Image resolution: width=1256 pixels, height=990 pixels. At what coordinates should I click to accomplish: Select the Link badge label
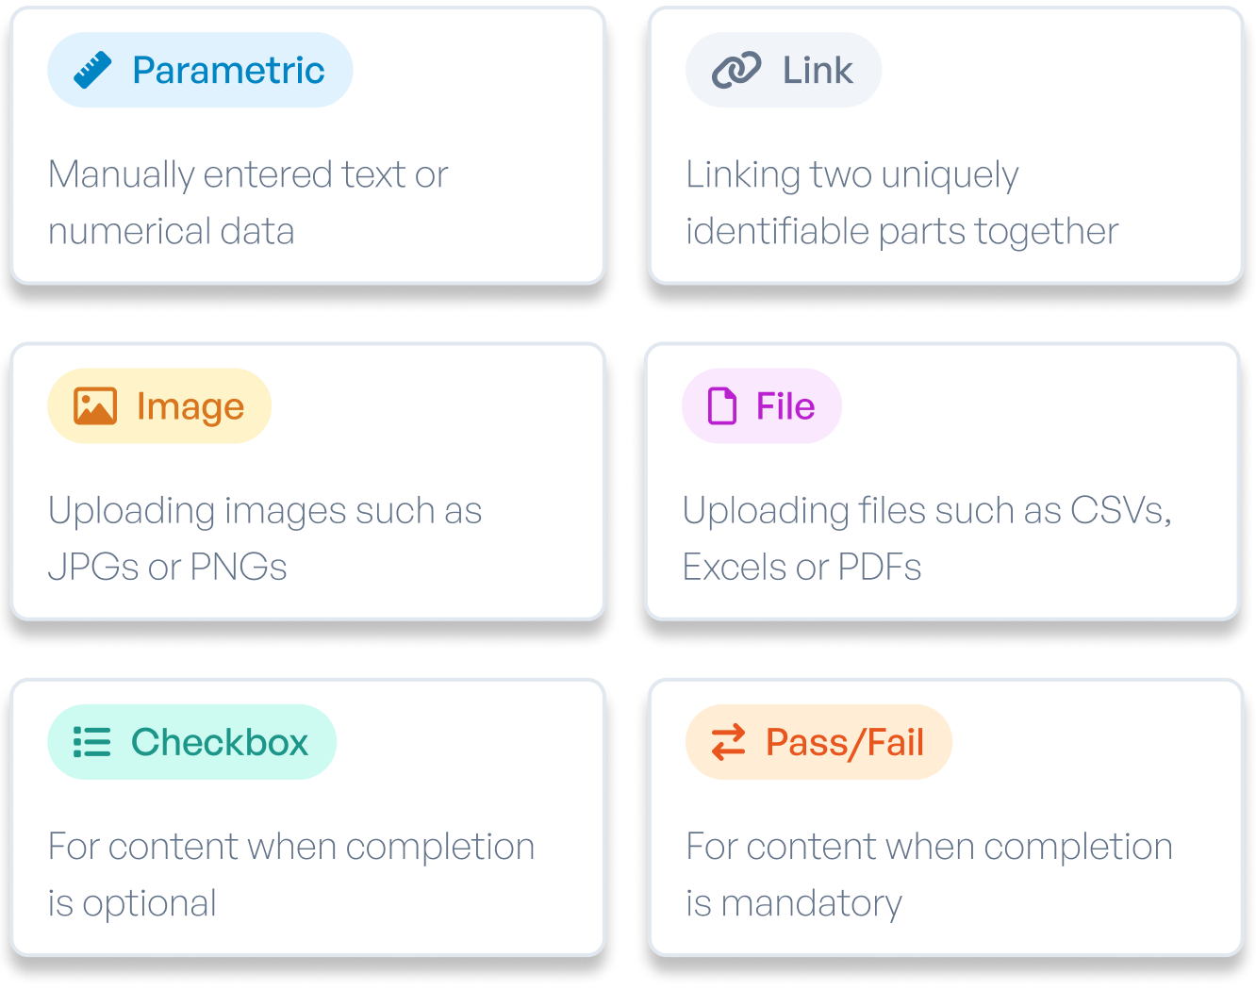(x=818, y=71)
